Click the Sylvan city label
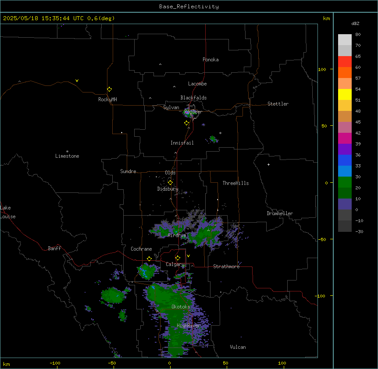The image size is (378, 369). click(x=171, y=107)
